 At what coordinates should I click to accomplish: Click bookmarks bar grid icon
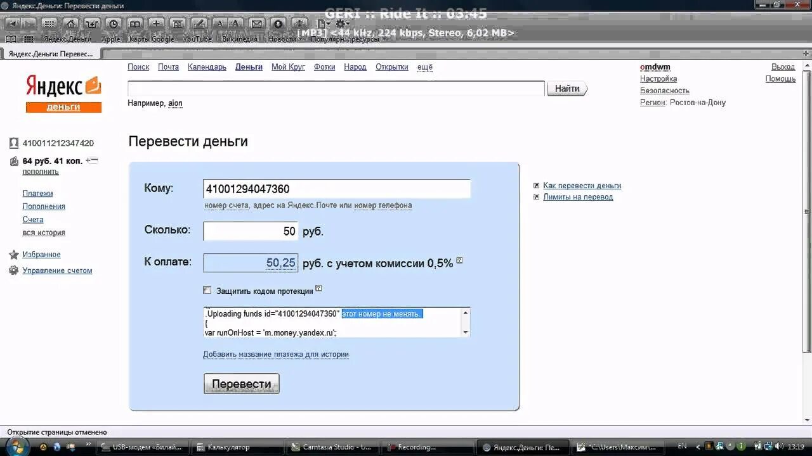pyautogui.click(x=29, y=39)
